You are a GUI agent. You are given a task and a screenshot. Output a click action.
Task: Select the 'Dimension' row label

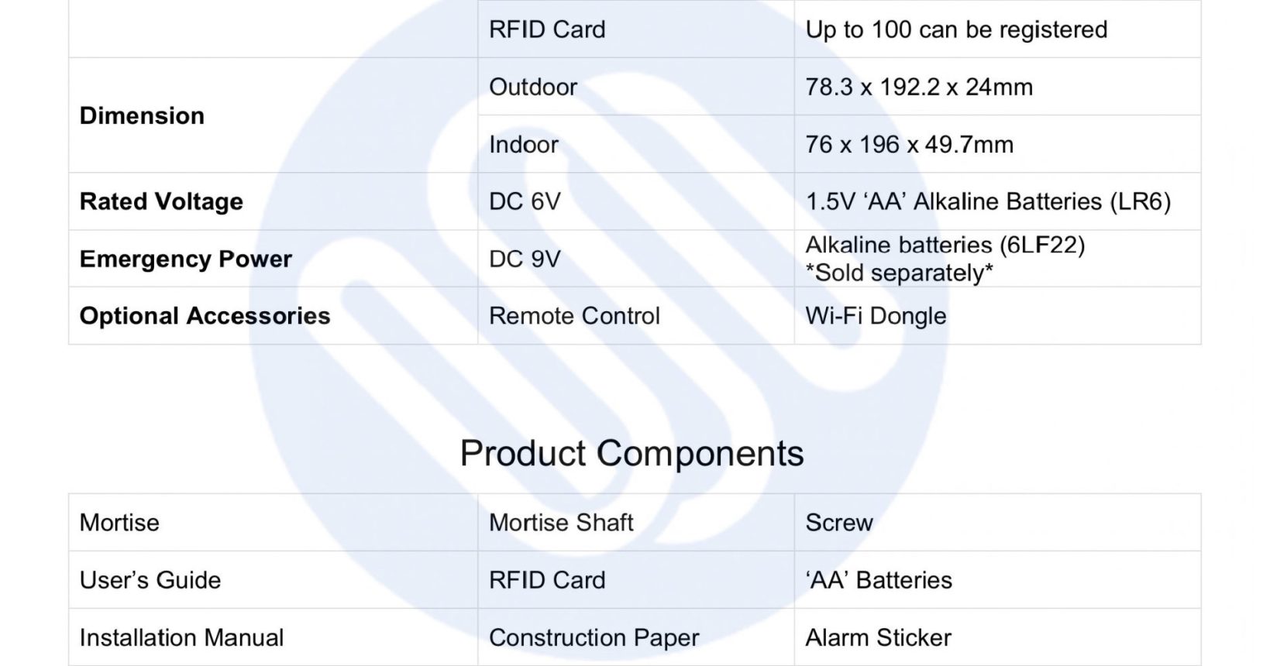(x=142, y=115)
